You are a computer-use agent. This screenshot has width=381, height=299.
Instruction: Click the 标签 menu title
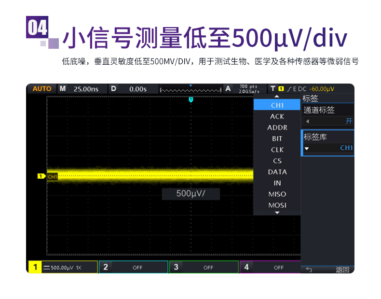click(x=310, y=99)
